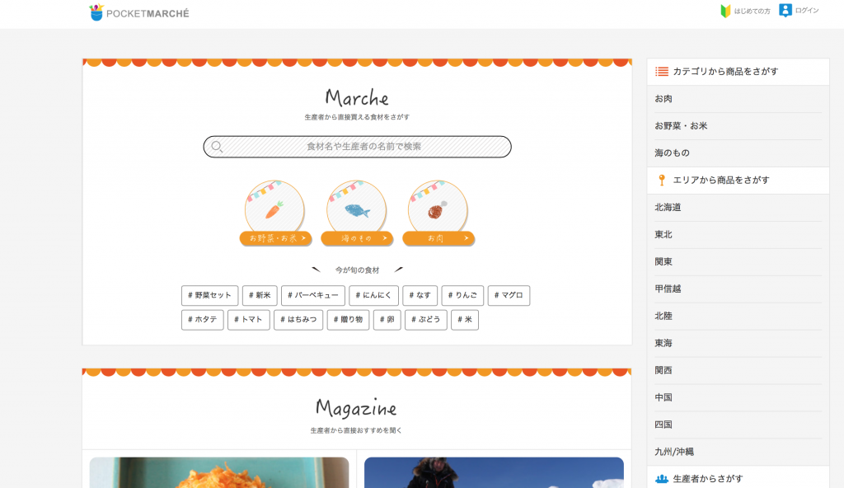Select the meat category circle icon
844x488 pixels.
(x=438, y=209)
